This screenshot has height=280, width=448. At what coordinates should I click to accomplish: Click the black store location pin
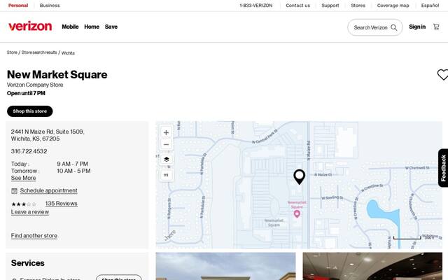(299, 176)
